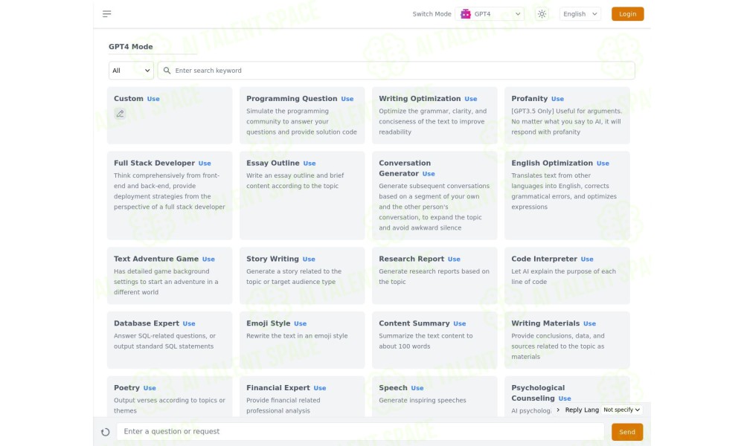Use the Code Interpreter prompt

click(587, 259)
